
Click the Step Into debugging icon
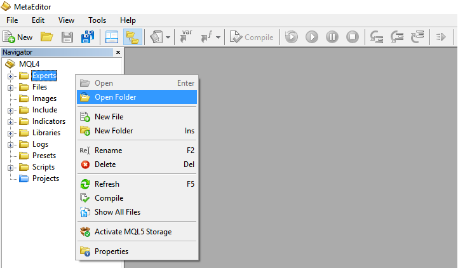coord(377,37)
